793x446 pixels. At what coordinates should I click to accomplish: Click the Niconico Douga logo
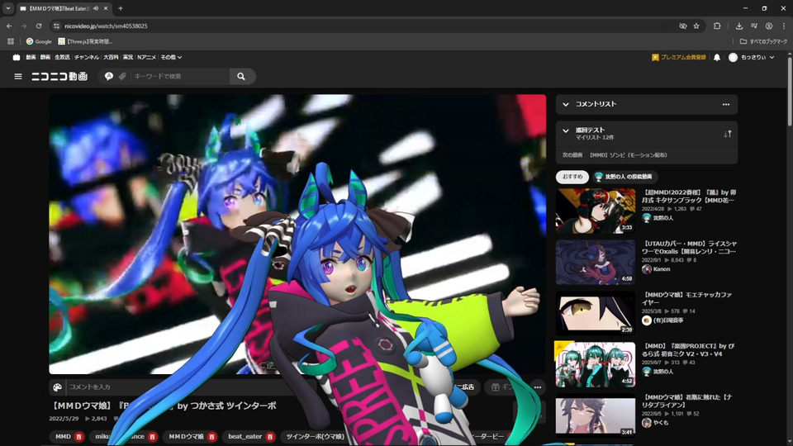coord(59,76)
